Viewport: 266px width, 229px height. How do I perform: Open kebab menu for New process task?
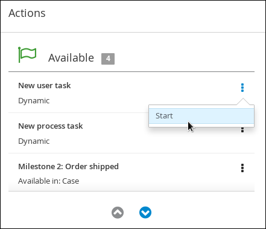(x=242, y=130)
